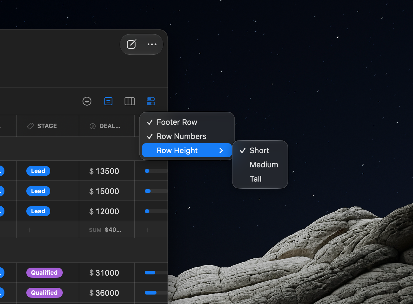This screenshot has height=304, width=413.
Task: Click the progress bar in the $15000 row
Action: [156, 191]
